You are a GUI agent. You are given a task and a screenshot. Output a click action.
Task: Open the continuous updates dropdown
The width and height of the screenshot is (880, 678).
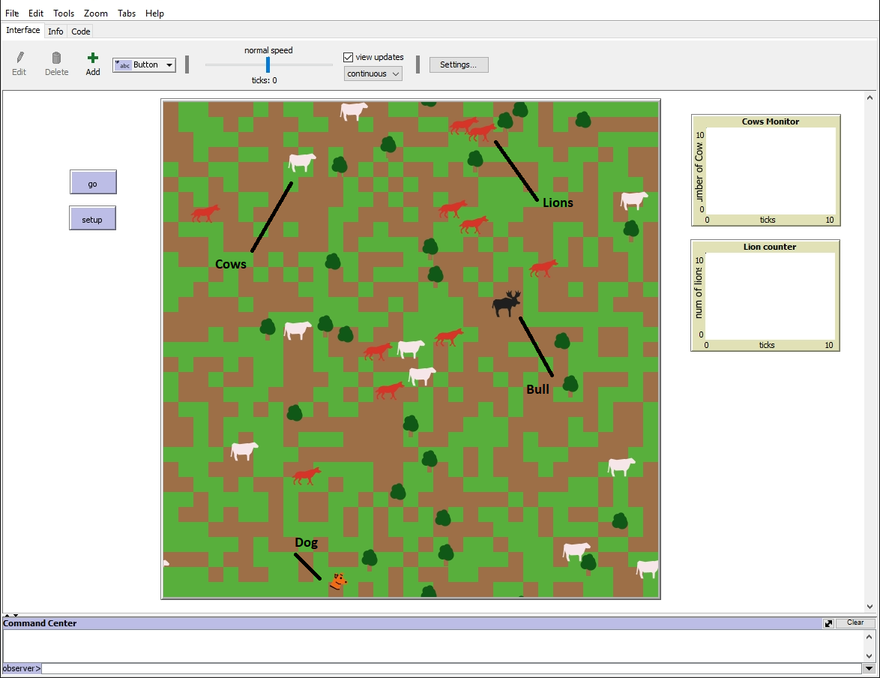click(x=395, y=73)
